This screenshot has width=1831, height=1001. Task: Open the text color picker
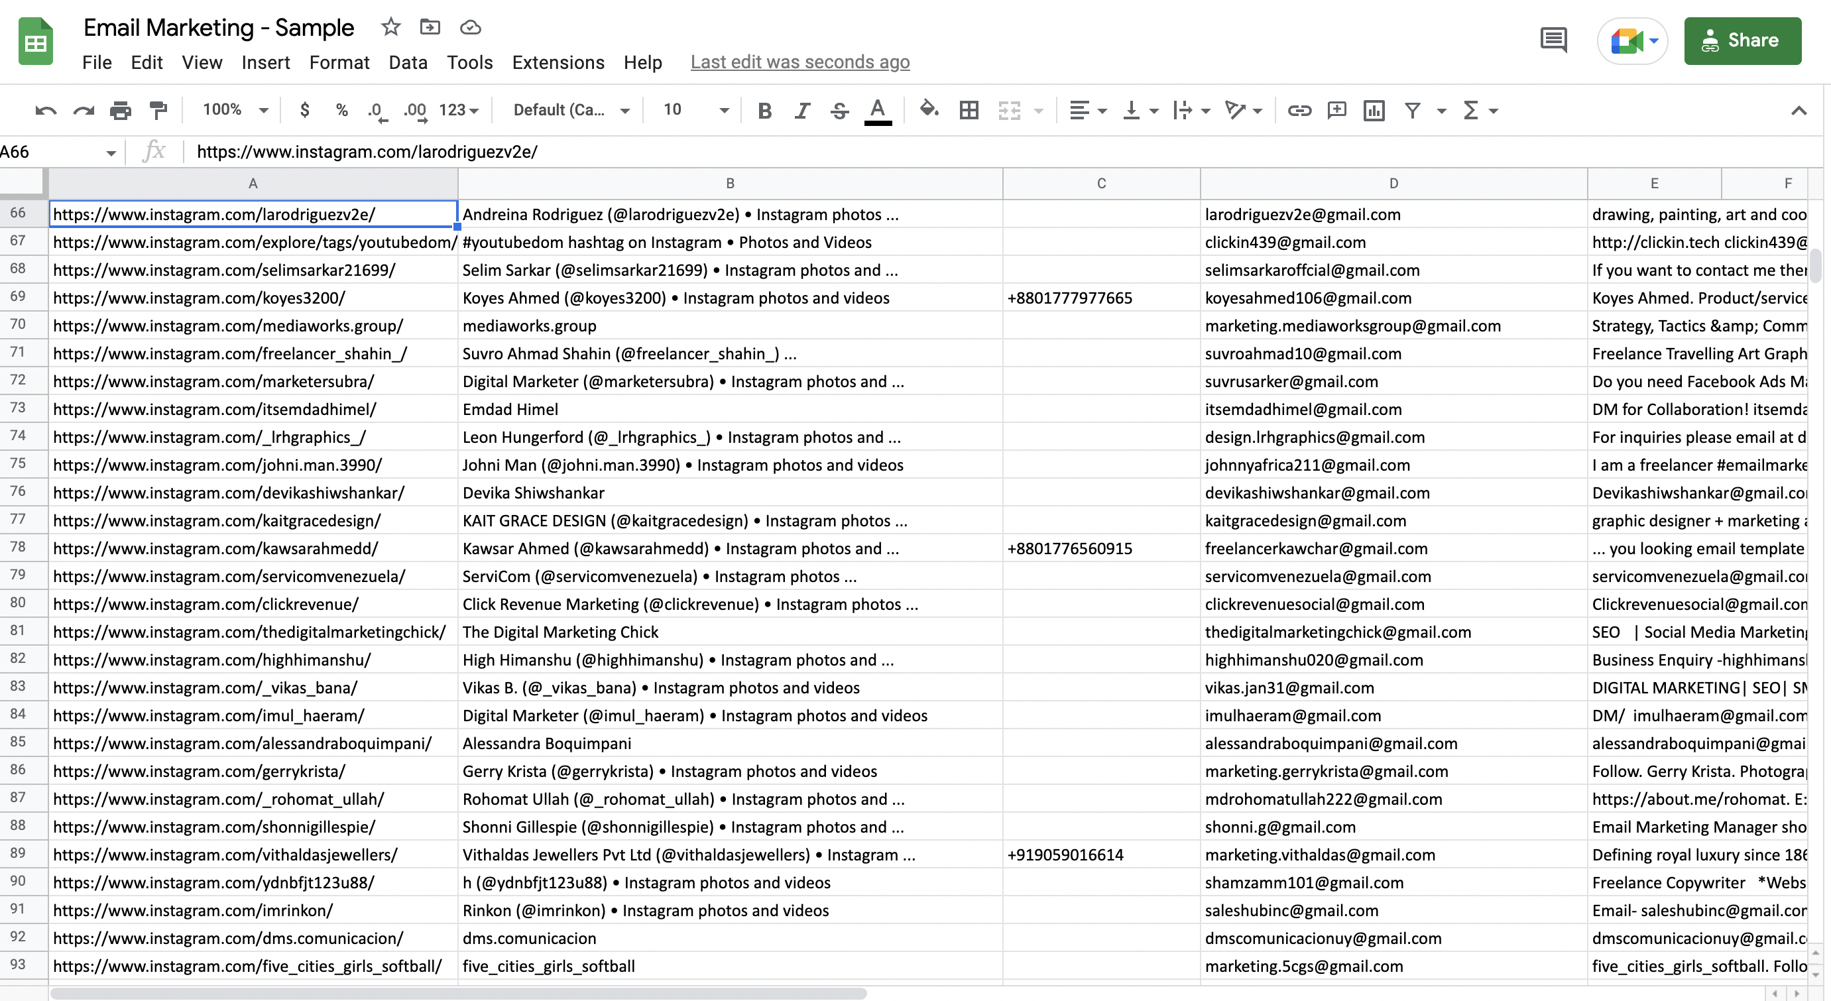pyautogui.click(x=878, y=111)
